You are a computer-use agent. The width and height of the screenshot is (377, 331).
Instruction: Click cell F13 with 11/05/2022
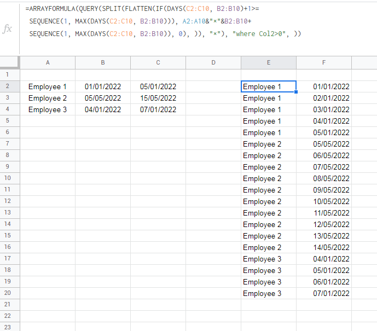pyautogui.click(x=324, y=213)
